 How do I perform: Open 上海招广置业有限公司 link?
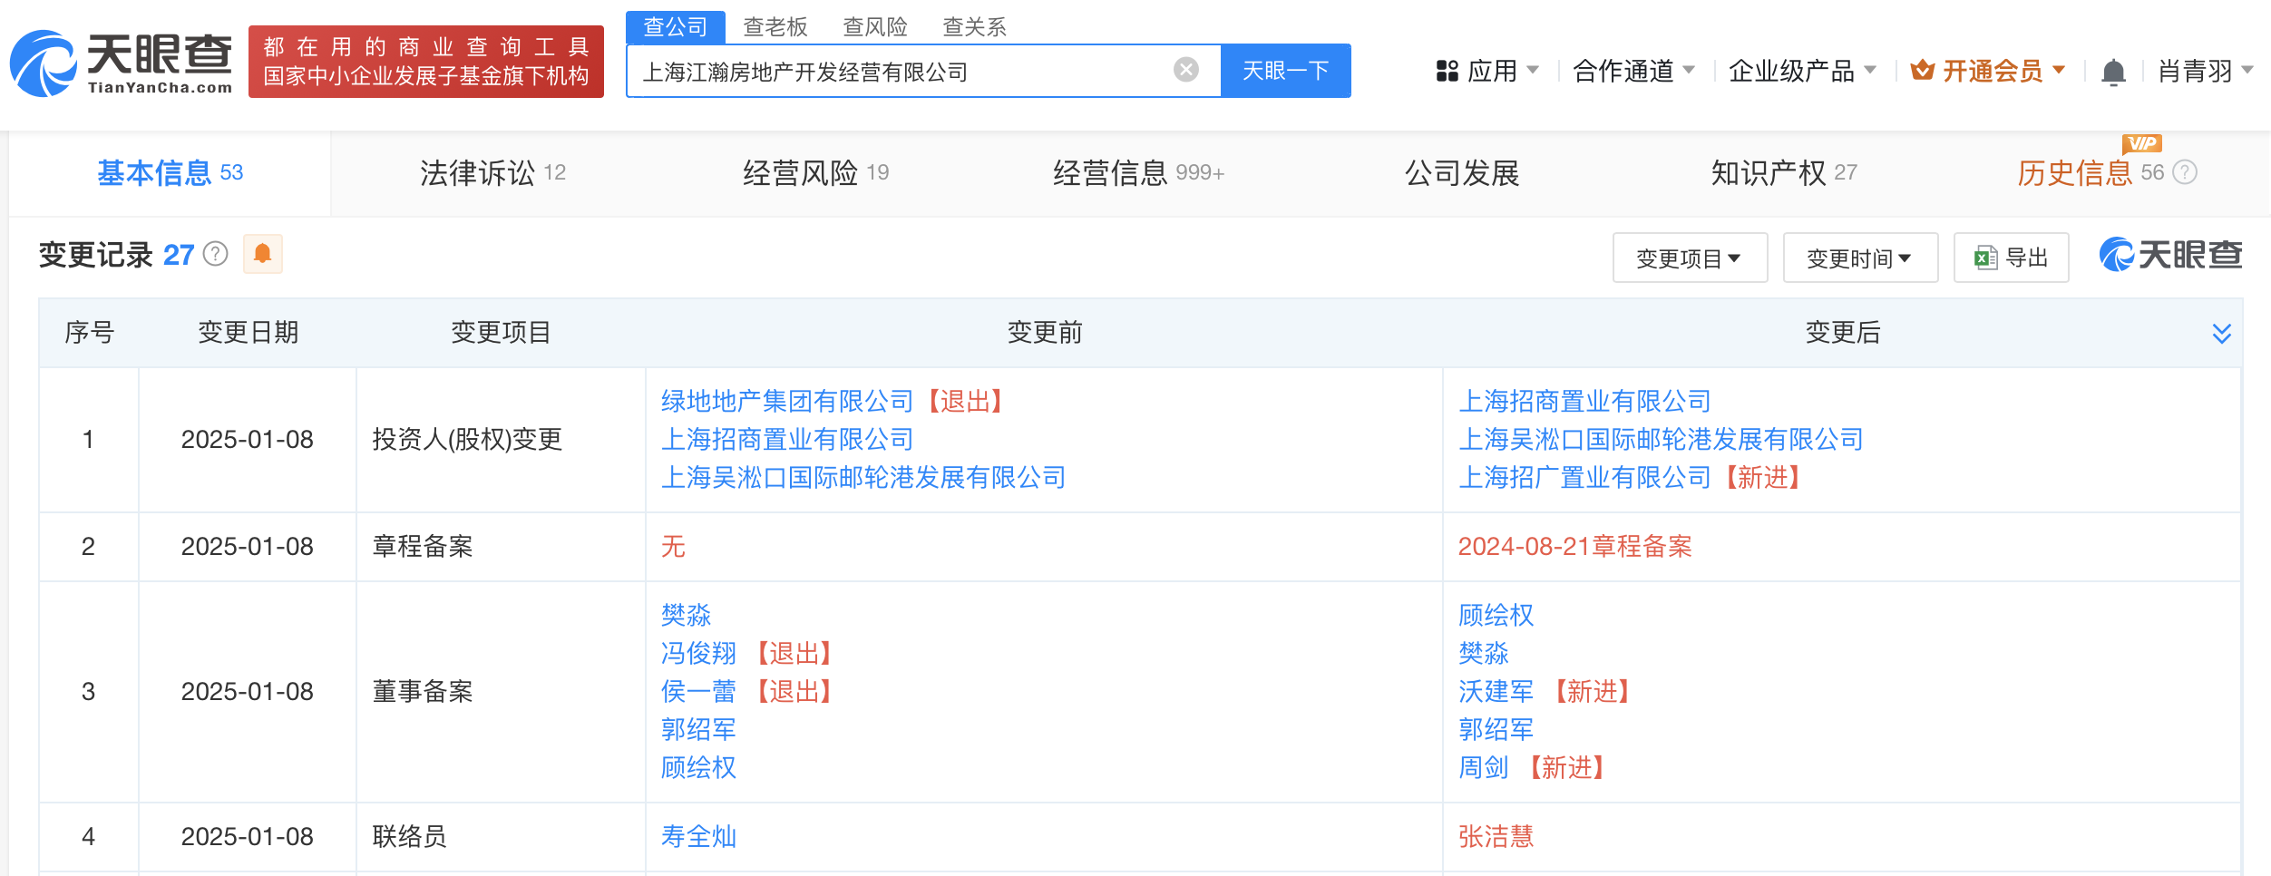coord(1584,477)
